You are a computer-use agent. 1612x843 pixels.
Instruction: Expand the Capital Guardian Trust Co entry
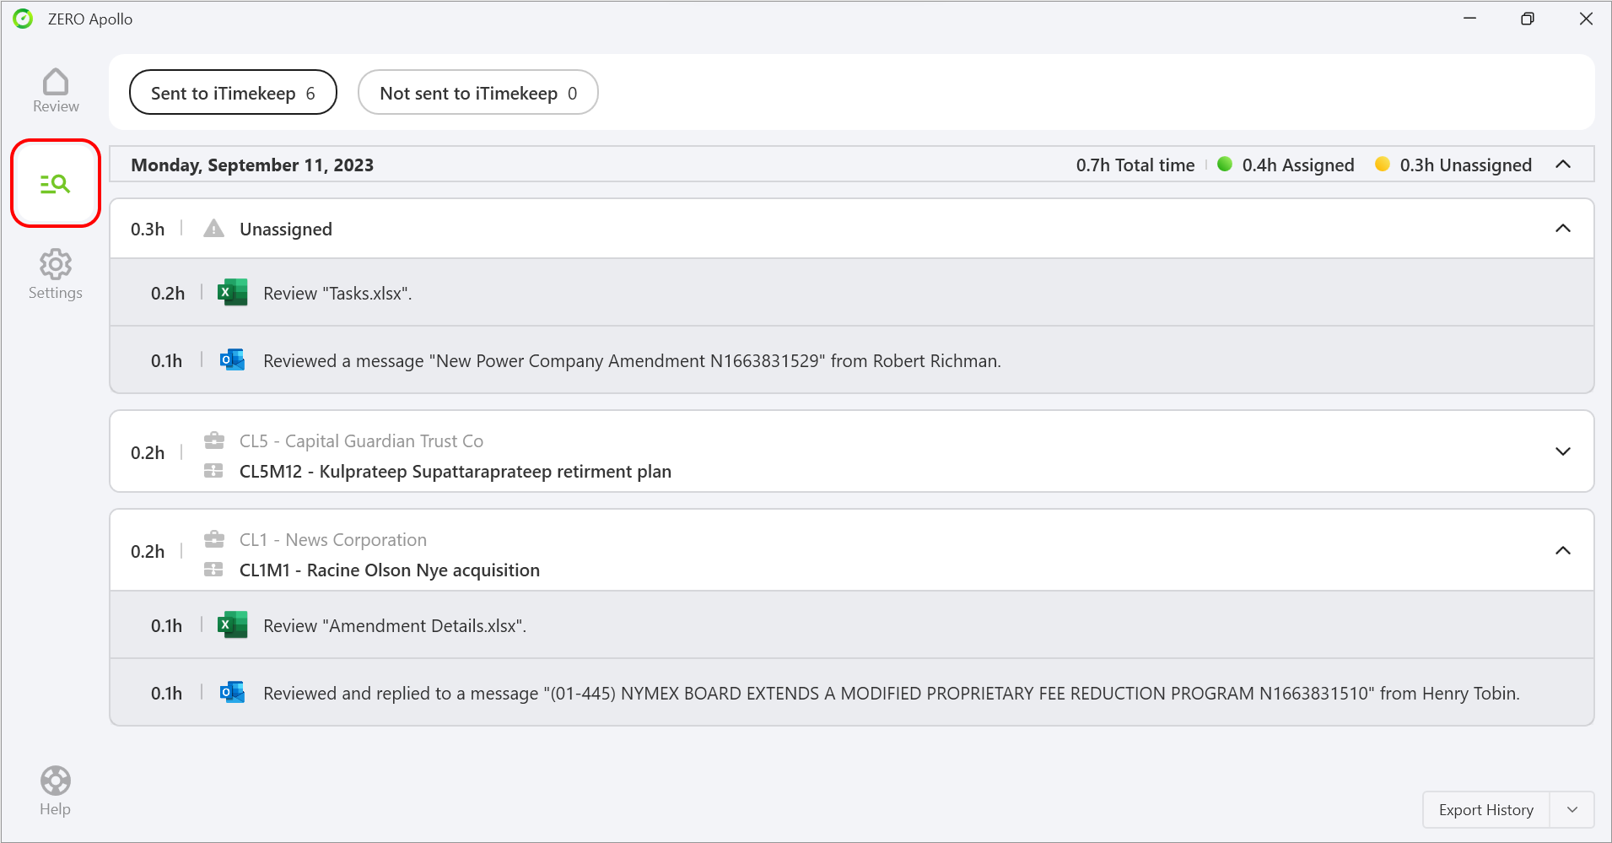click(1562, 451)
